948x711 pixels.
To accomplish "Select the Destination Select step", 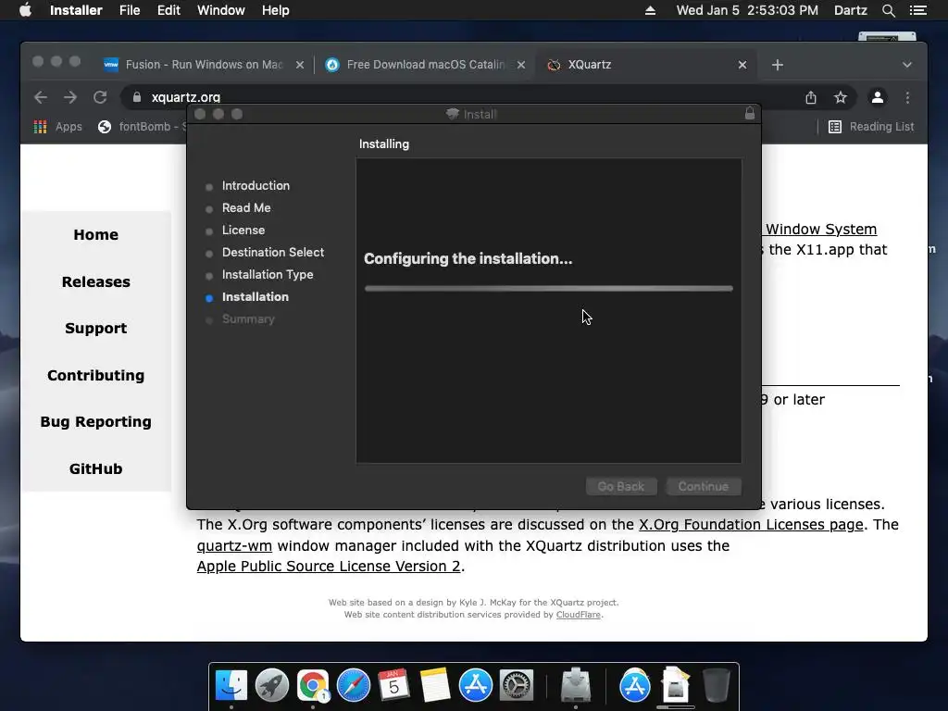I will [273, 252].
